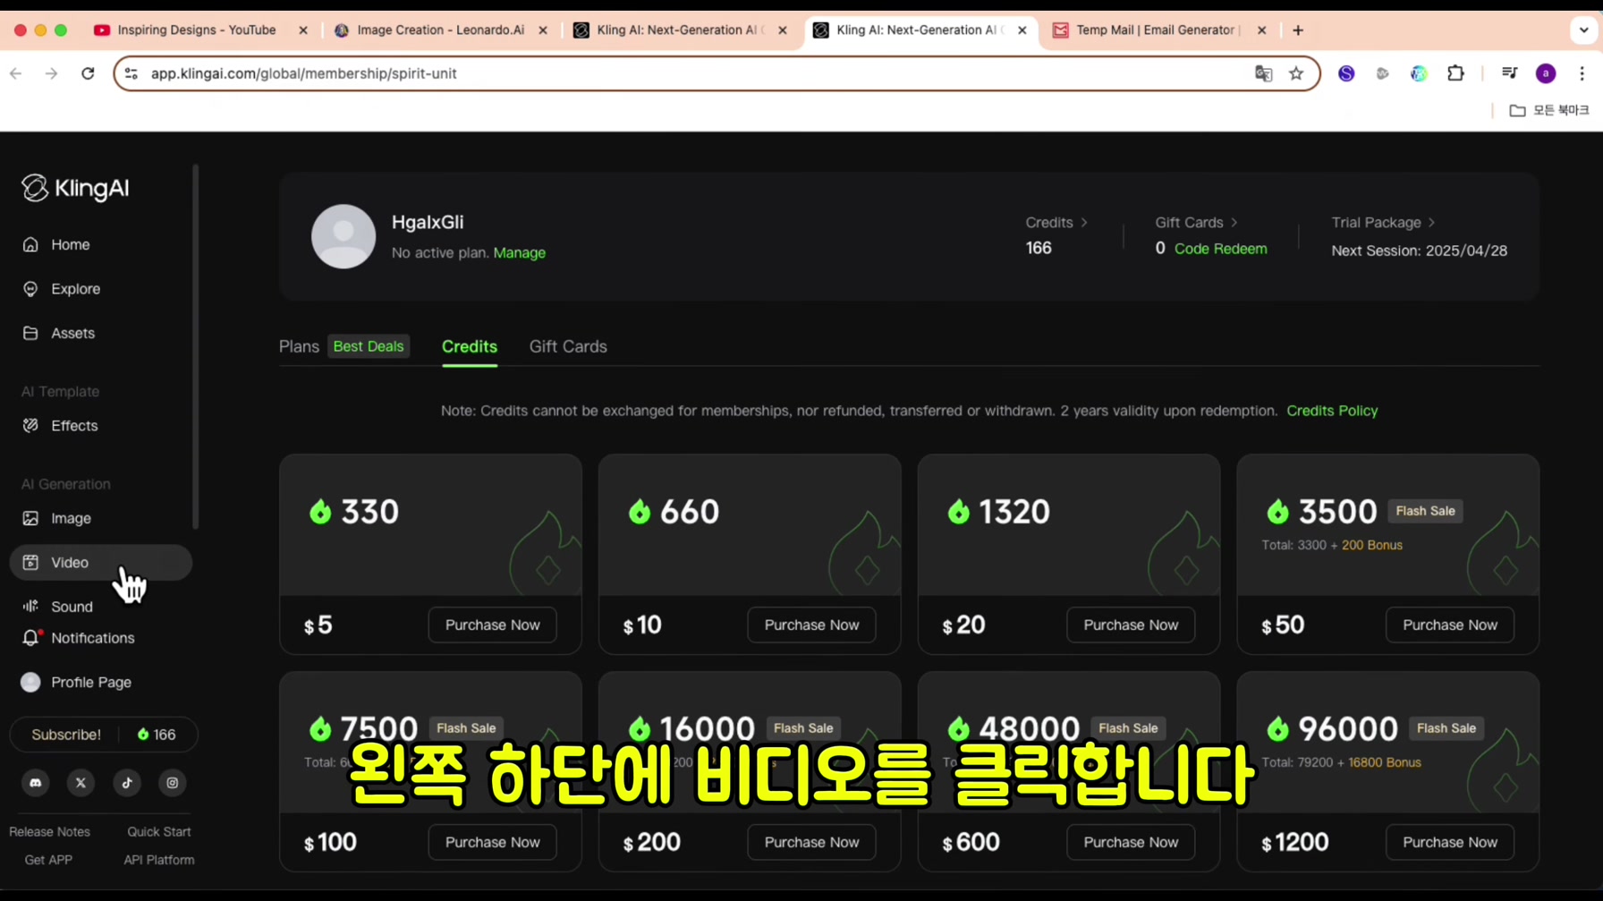Image resolution: width=1603 pixels, height=901 pixels.
Task: Purchase the 96000 credits for $1200
Action: coord(1449,842)
